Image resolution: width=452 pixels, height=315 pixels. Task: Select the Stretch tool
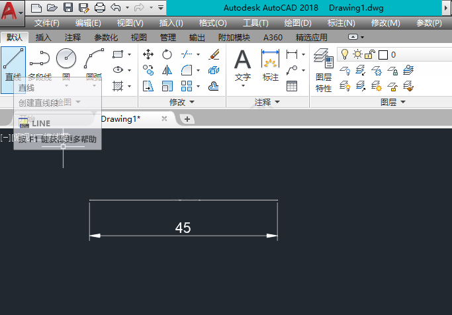point(148,86)
